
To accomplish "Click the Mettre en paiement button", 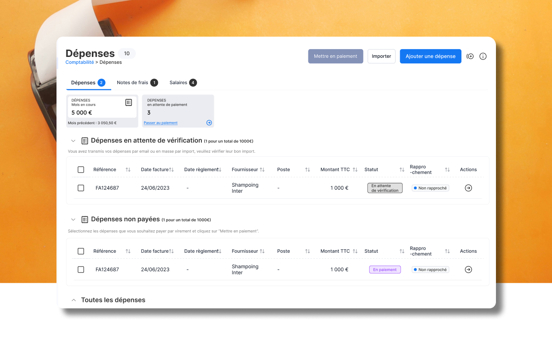I will pos(336,56).
